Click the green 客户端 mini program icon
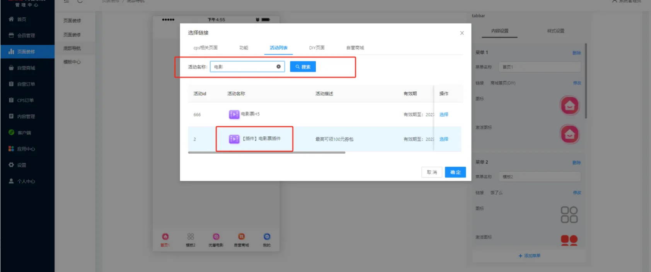651x272 pixels. [x=11, y=132]
